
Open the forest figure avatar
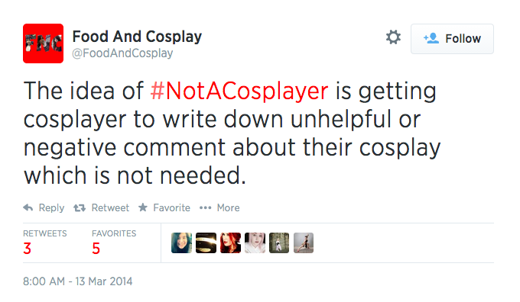279,243
